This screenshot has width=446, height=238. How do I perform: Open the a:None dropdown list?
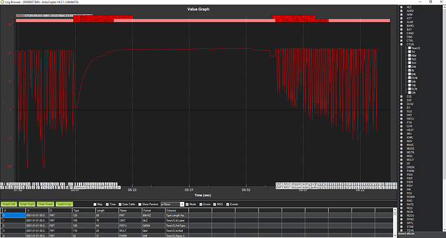[182, 204]
